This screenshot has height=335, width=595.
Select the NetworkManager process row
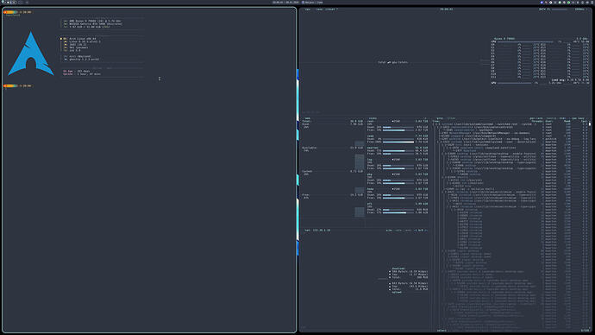510,133
